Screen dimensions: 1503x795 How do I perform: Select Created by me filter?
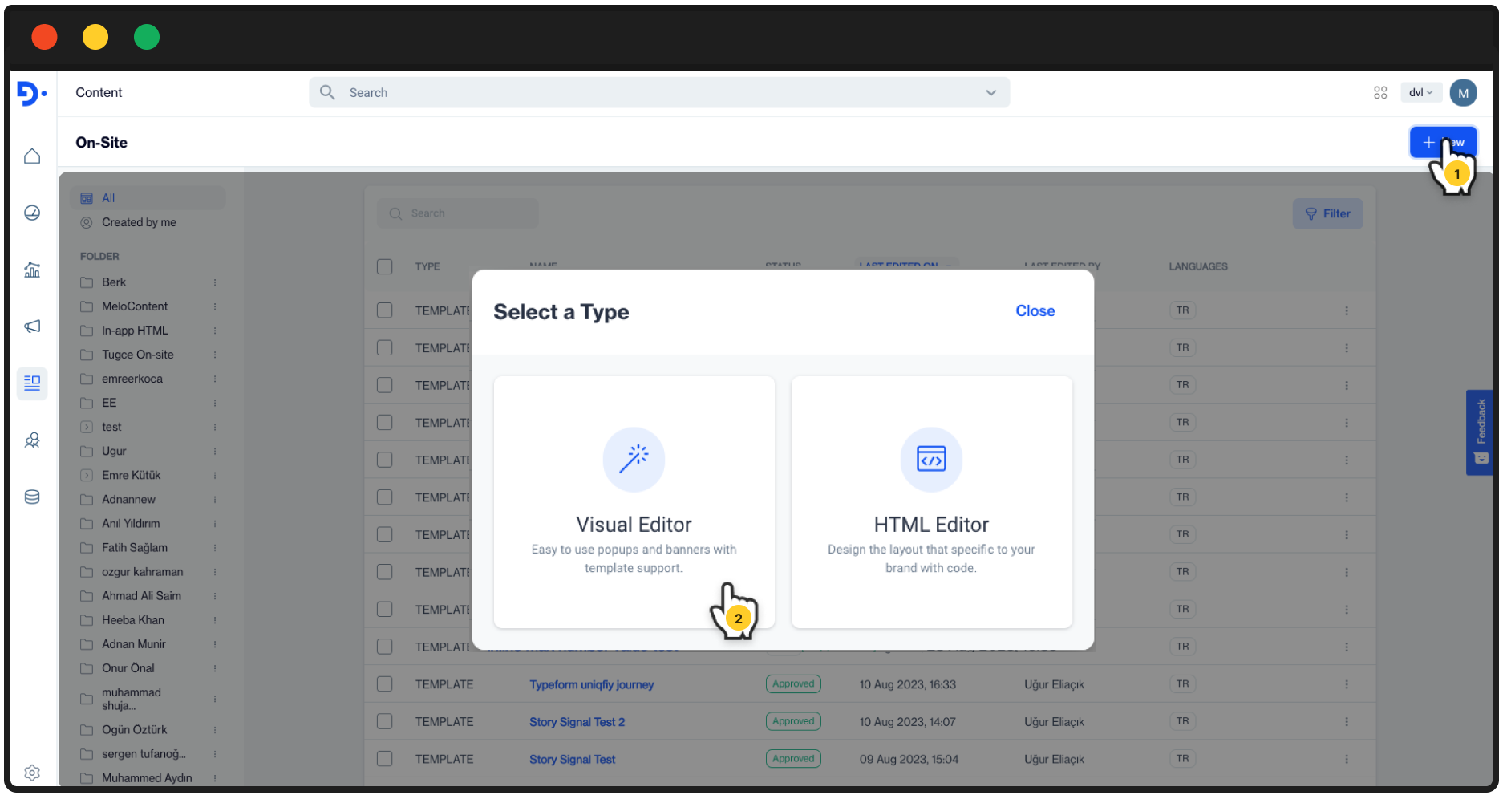[139, 222]
